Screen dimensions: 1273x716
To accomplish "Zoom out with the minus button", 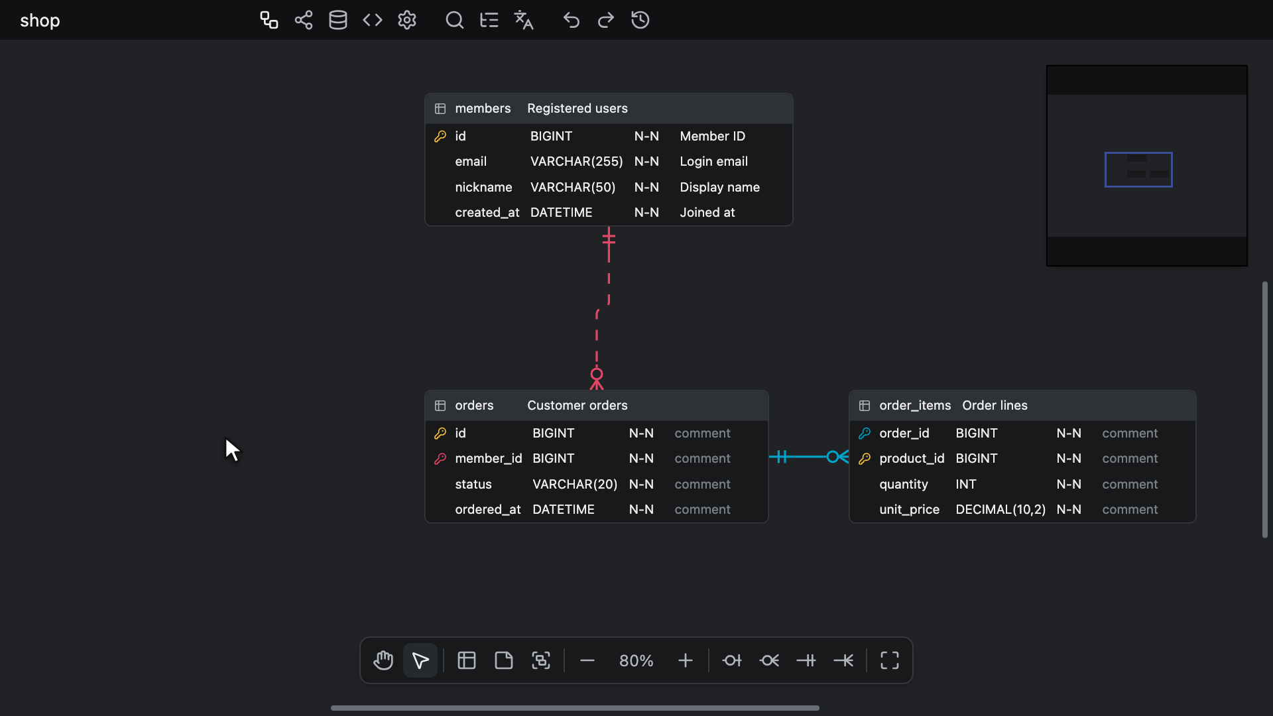I will tap(587, 660).
